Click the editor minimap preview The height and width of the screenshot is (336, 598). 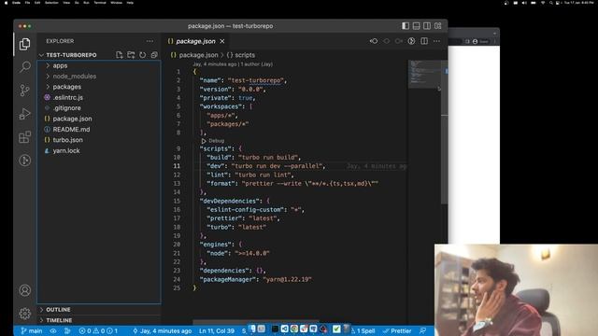point(424,74)
